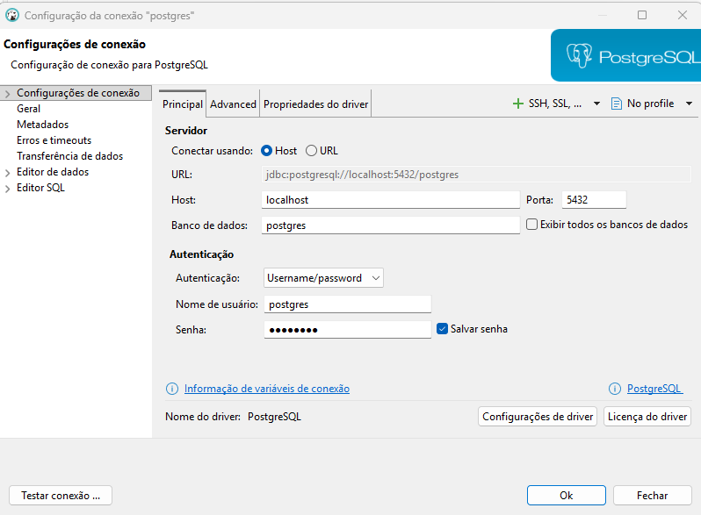
Task: Click the No profile document icon
Action: (616, 104)
